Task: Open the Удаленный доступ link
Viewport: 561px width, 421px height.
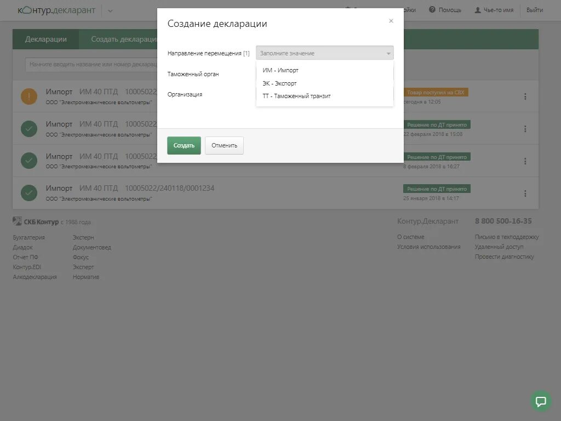Action: pos(499,247)
